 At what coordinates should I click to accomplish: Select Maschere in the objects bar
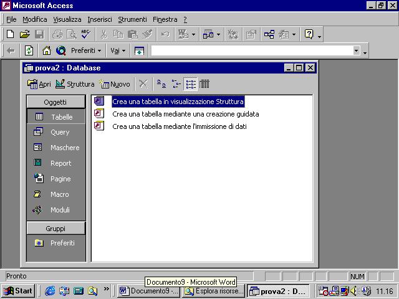[56, 148]
